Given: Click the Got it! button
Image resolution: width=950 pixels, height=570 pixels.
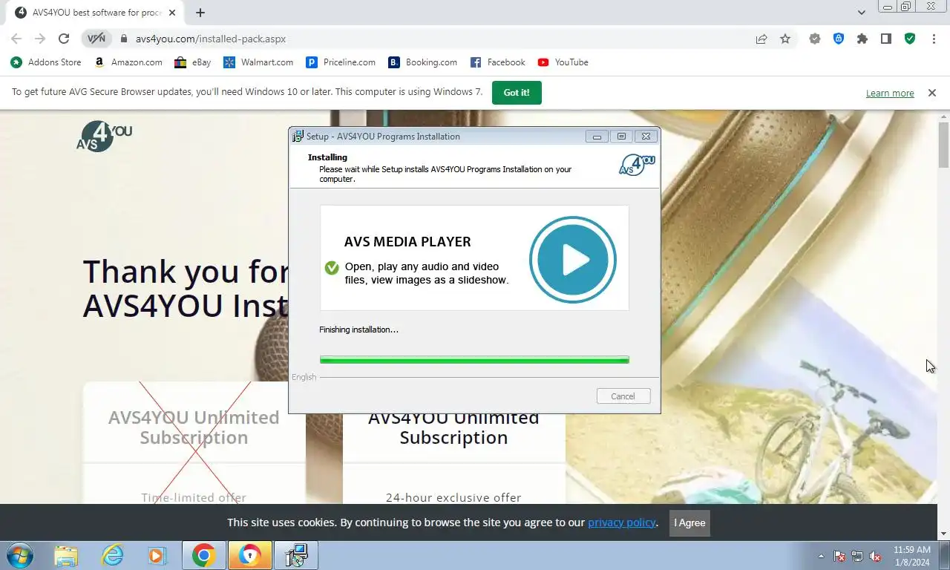Looking at the screenshot, I should point(517,93).
